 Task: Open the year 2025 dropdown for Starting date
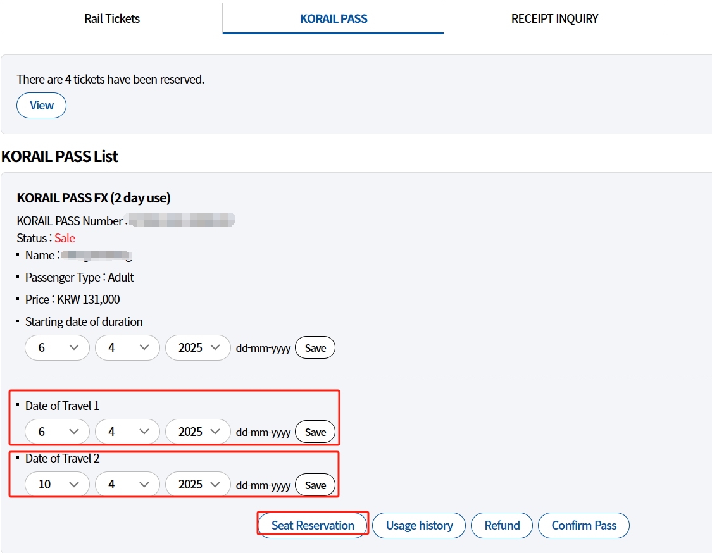click(197, 347)
